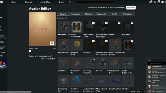
Task: Open the notifications icon in top bar
Action: [x=150, y=2]
